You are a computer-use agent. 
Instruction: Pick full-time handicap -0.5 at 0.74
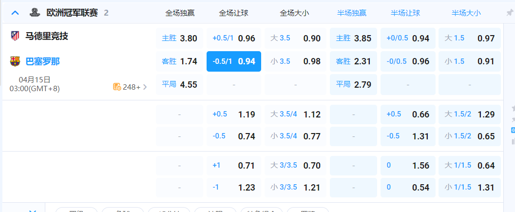[x=234, y=136]
